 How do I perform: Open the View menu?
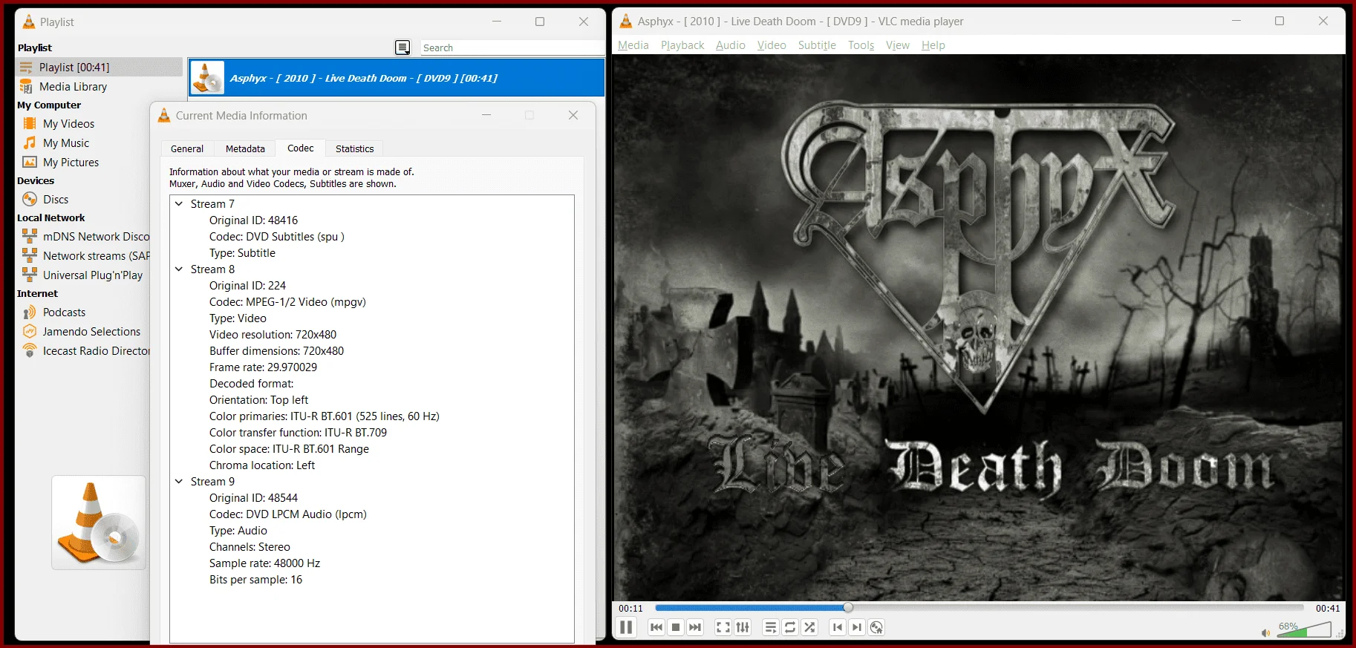(897, 45)
